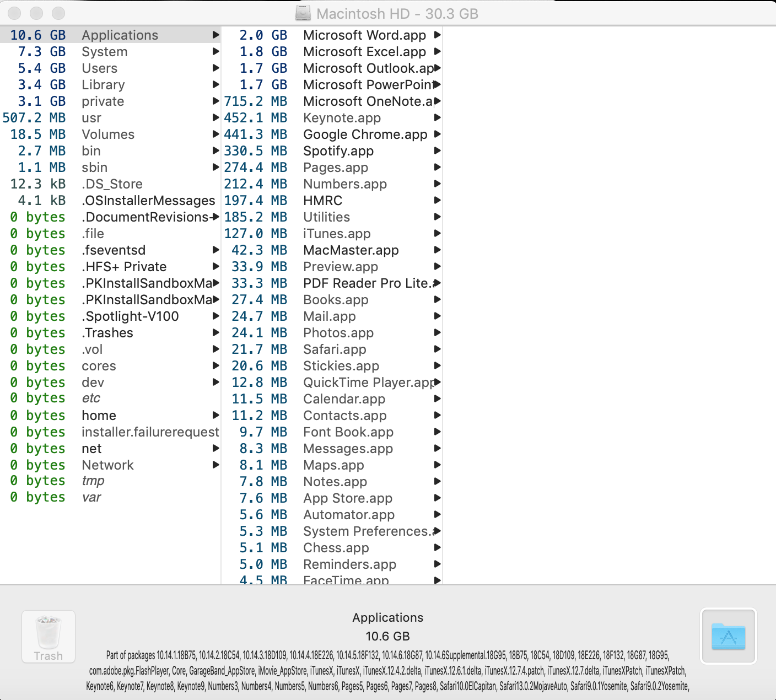Select Calendar.app entry
This screenshot has height=700, width=776.
[332, 399]
